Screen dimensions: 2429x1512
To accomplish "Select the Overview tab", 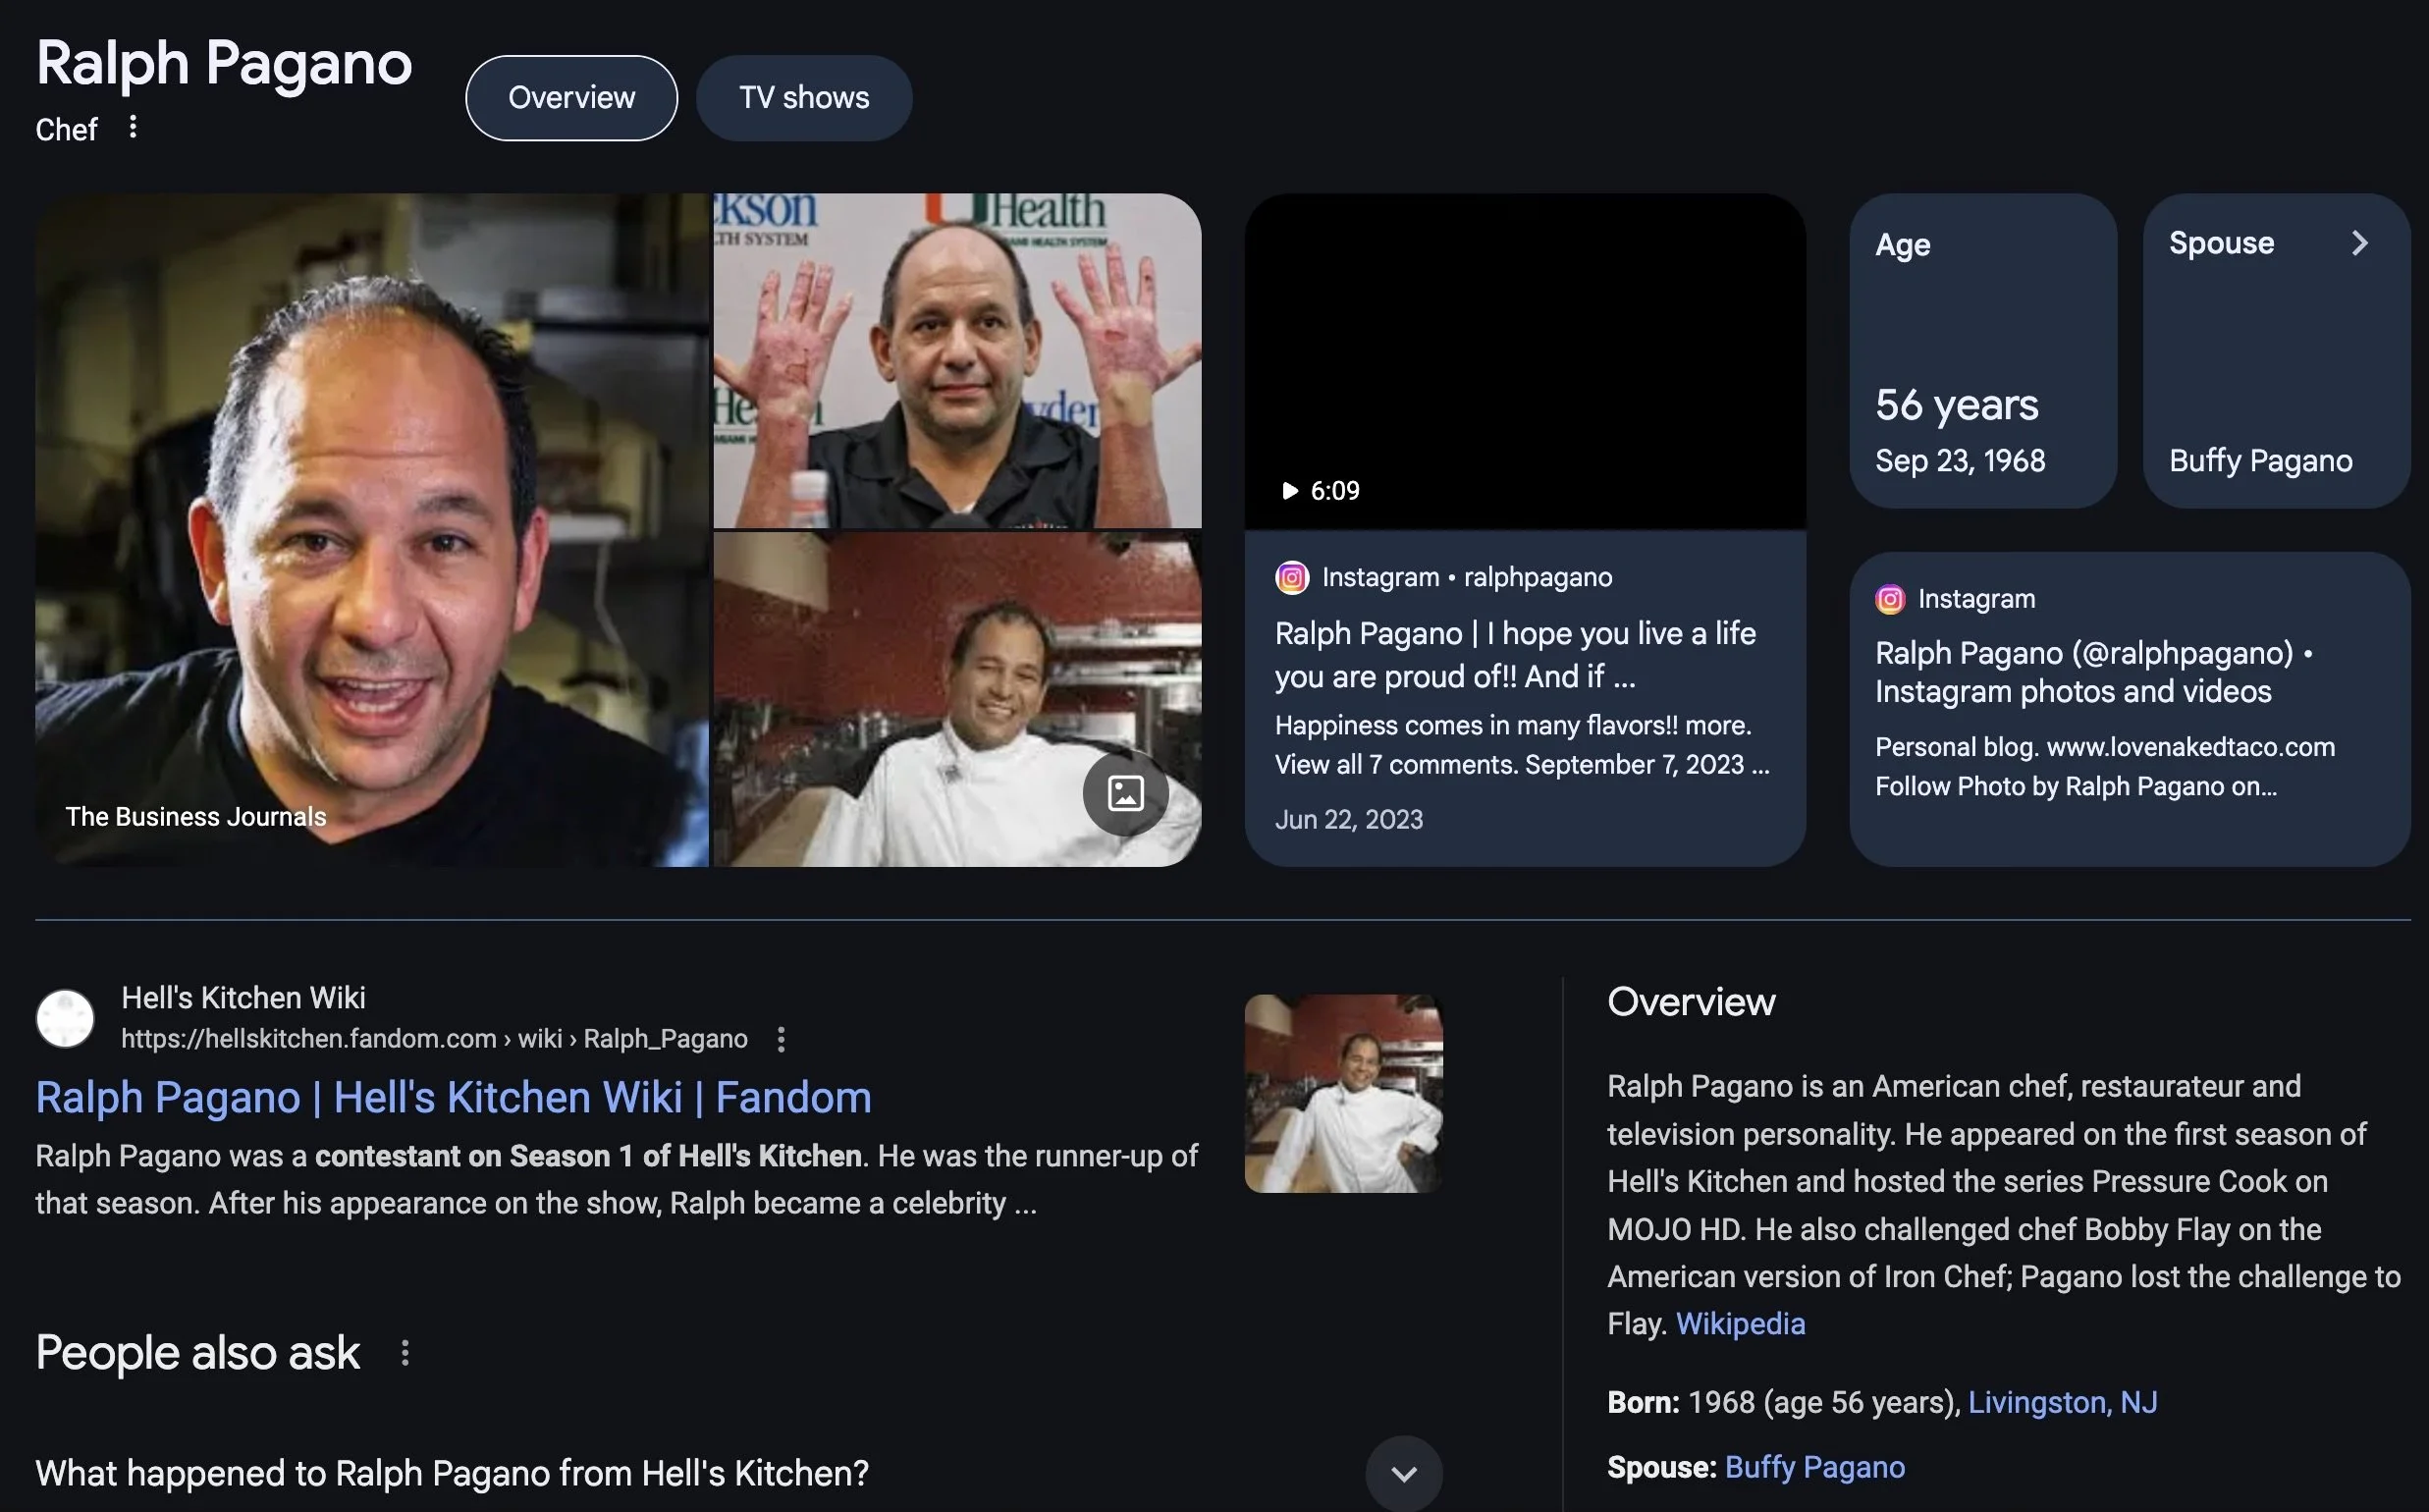I will [x=571, y=98].
